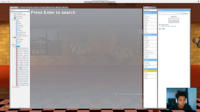The image size is (200, 112).
Task: Click icon beside Super Mario NPC addon
Action: pos(17,82)
